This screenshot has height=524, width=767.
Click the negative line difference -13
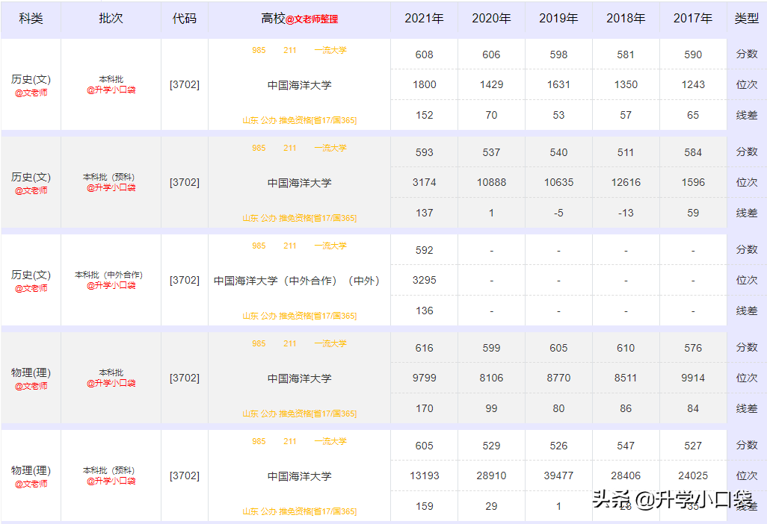626,213
